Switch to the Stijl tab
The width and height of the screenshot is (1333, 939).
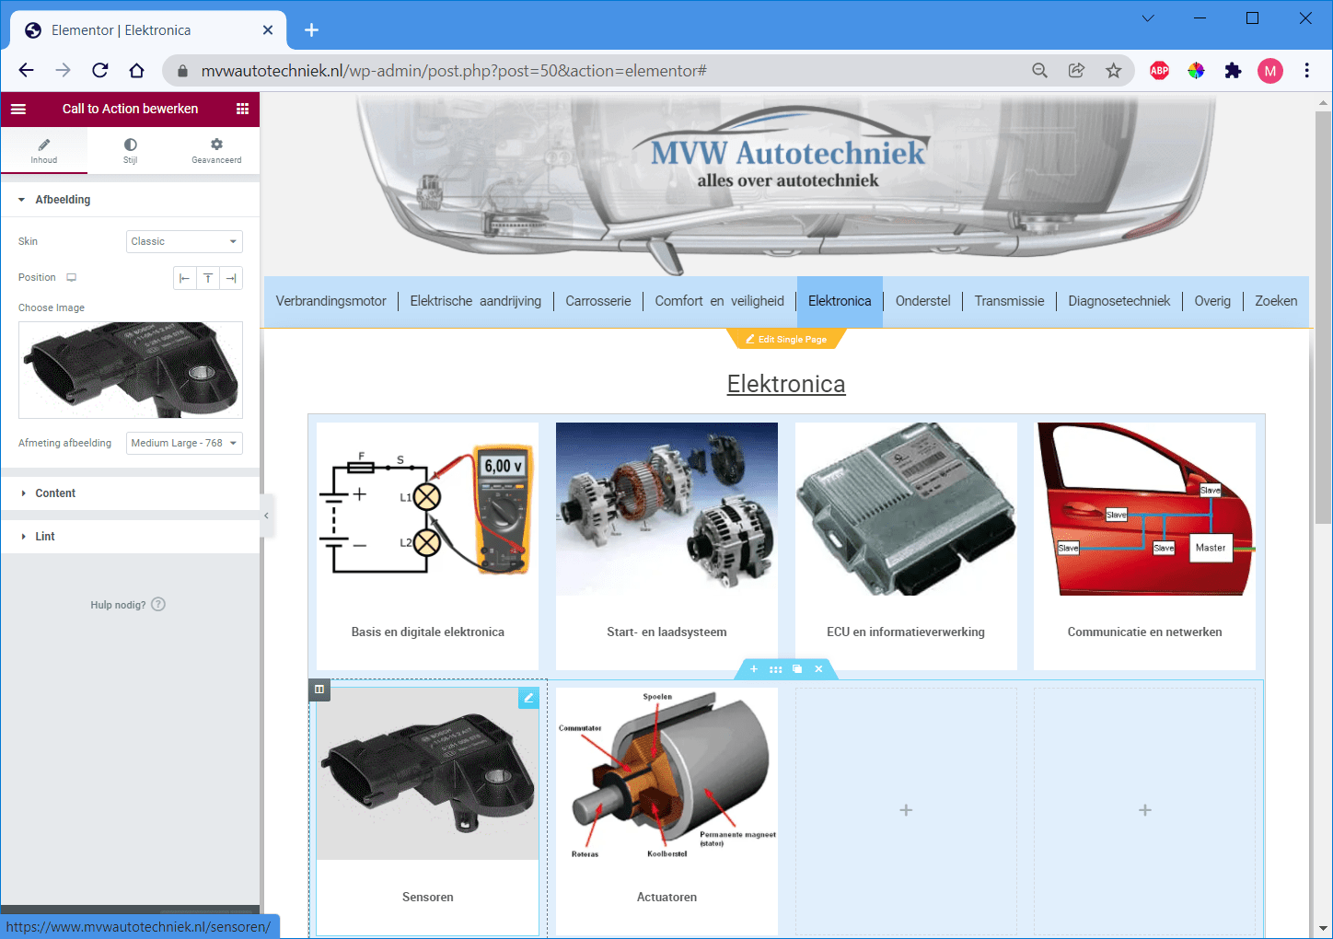click(130, 150)
